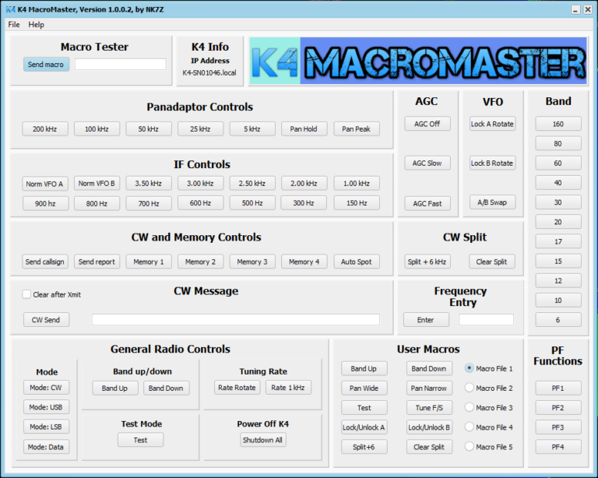
Task: Click the K4 MacroMaster banner image
Action: 418,61
